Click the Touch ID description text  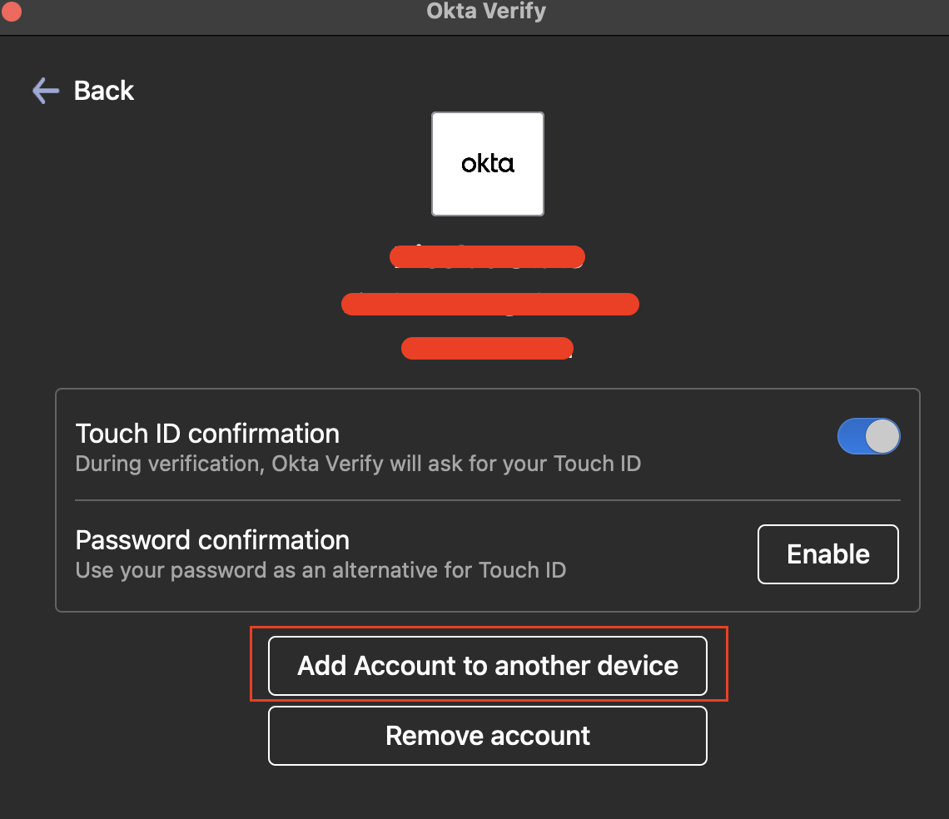point(358,464)
